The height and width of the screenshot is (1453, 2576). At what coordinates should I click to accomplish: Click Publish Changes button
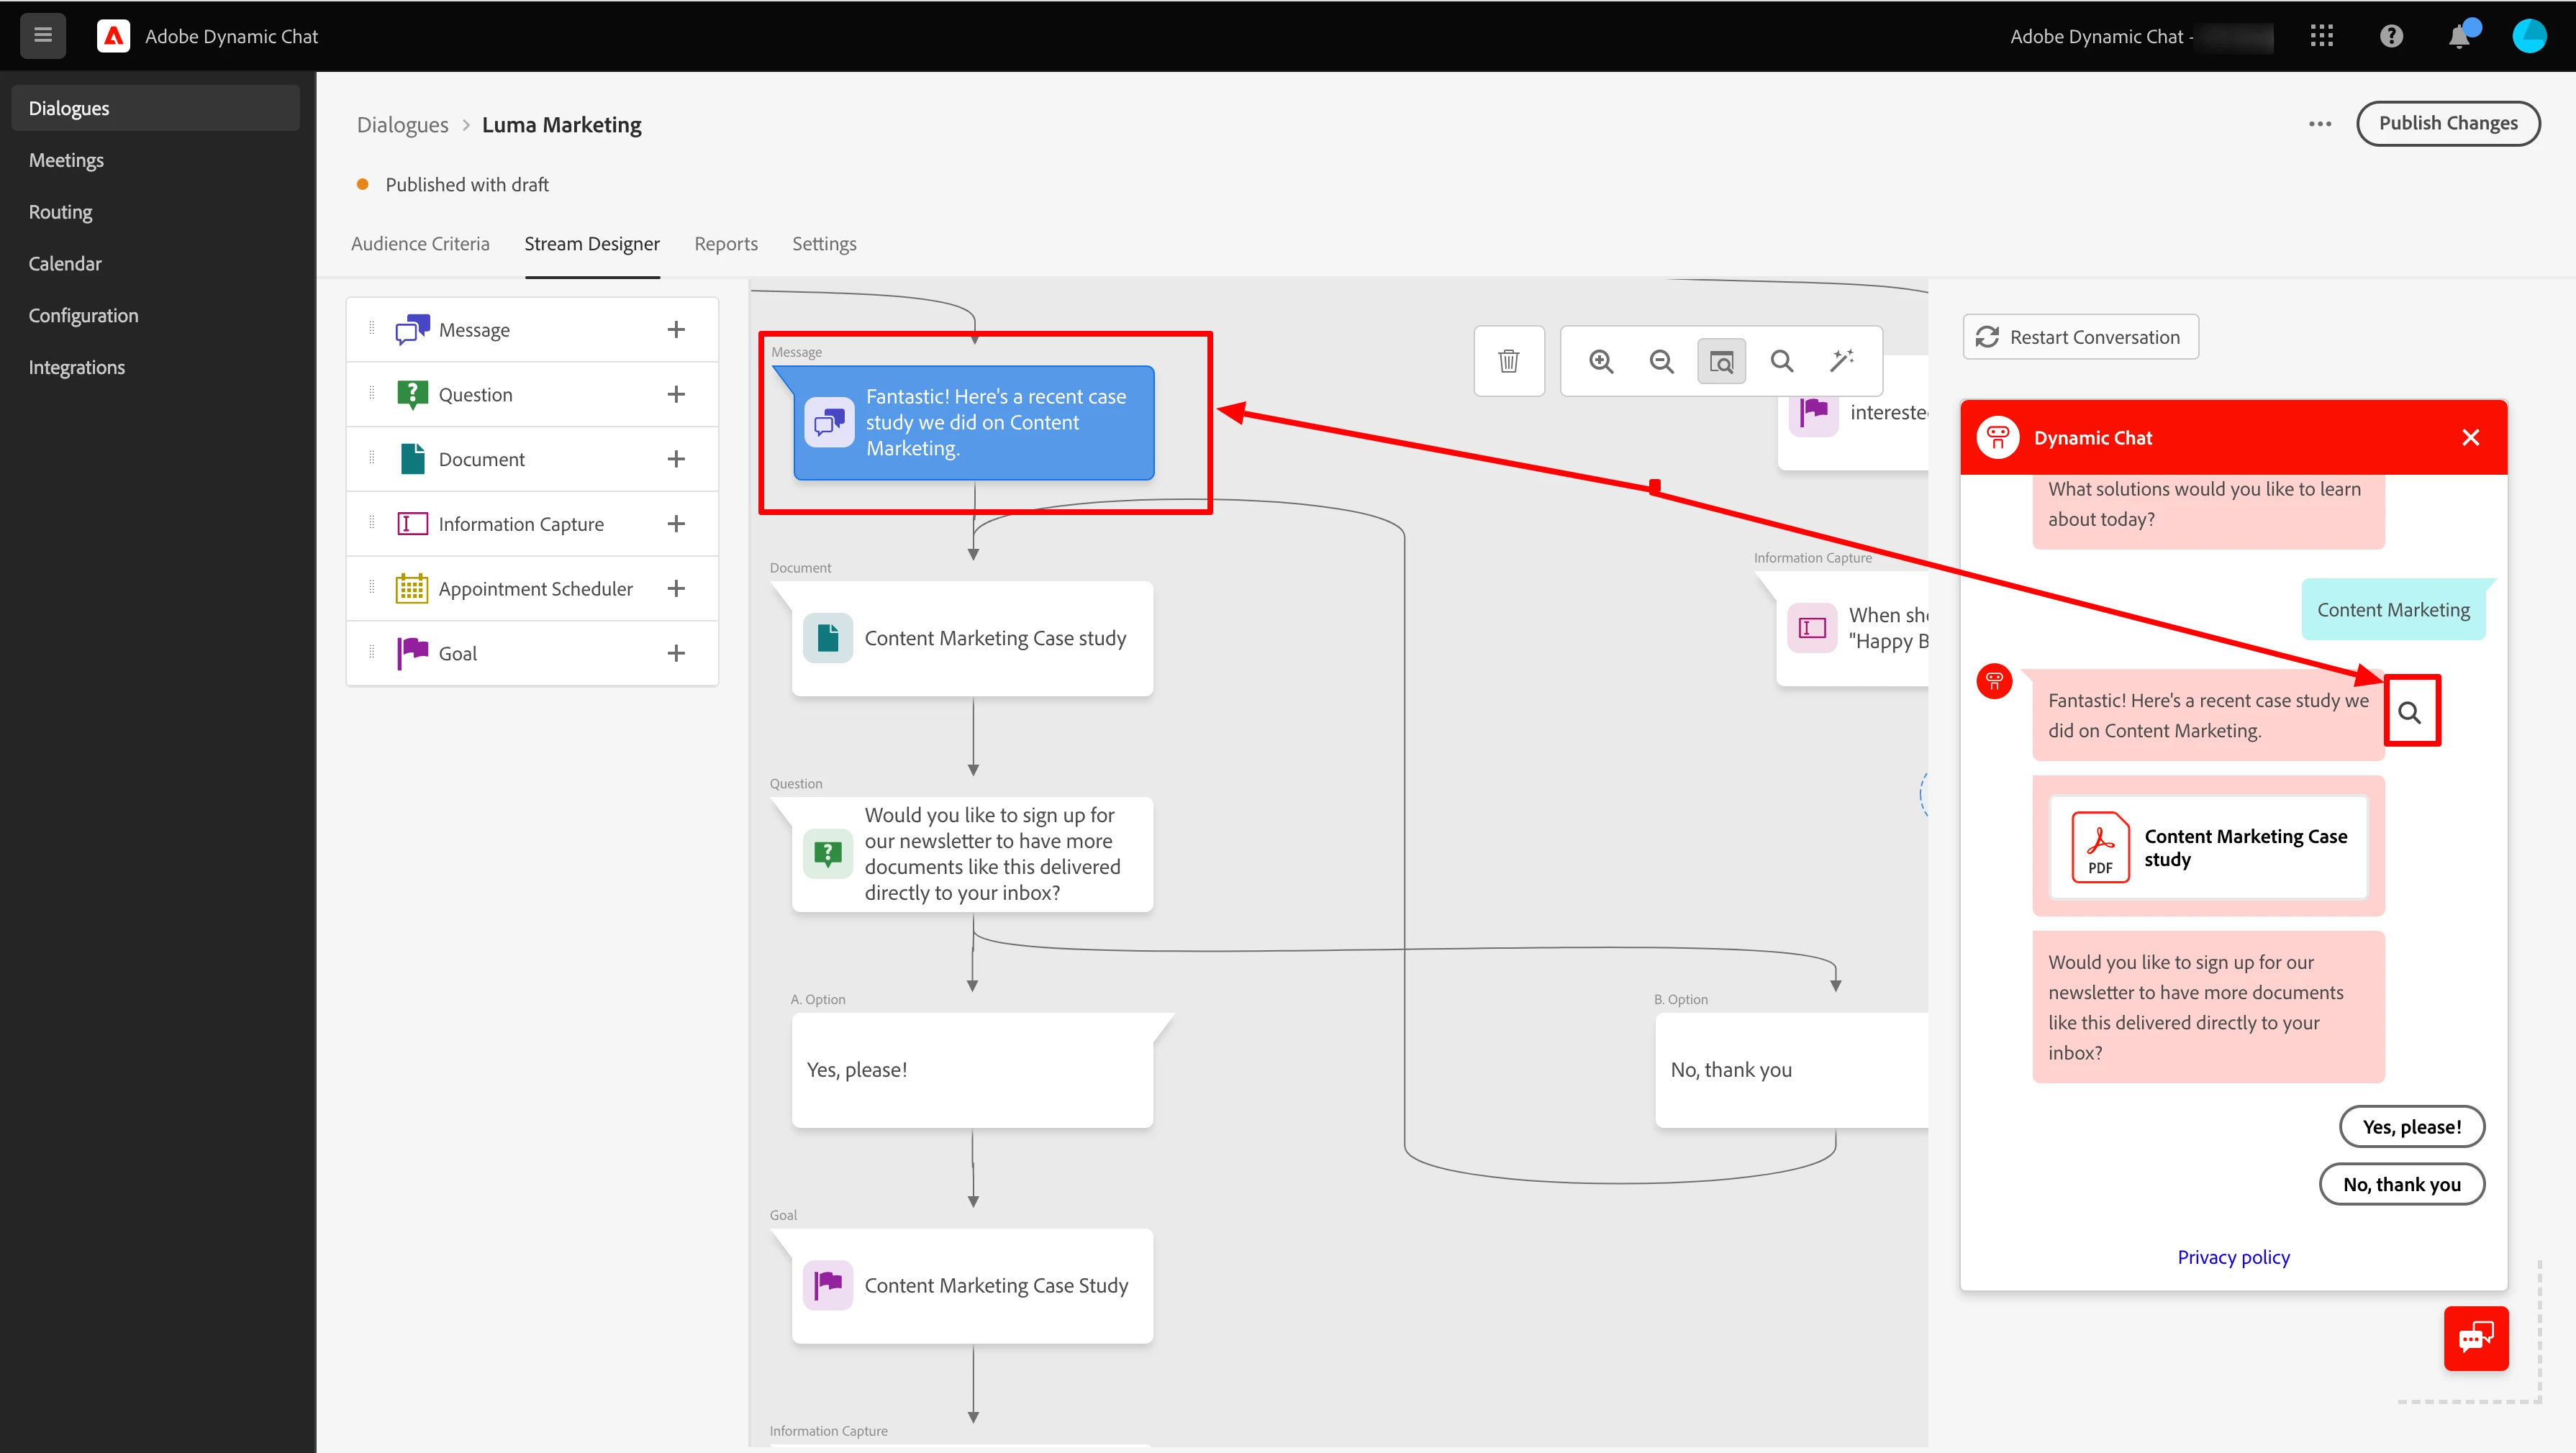point(2447,123)
